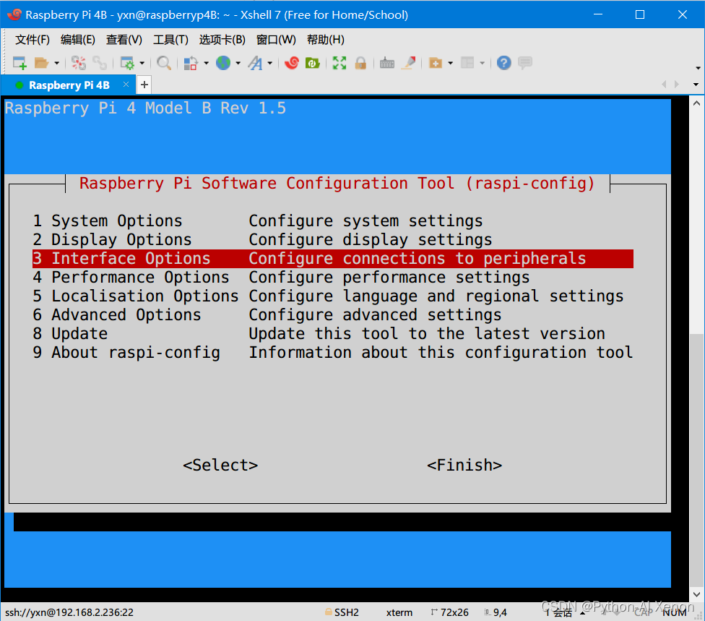Click the terminal scrollbar up arrow

696,103
